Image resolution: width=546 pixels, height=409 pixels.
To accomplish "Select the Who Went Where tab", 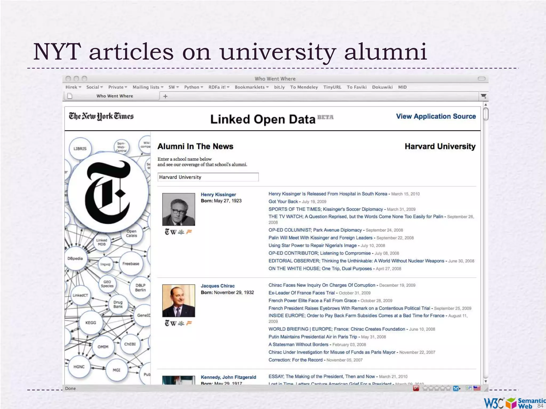I will tap(115, 96).
